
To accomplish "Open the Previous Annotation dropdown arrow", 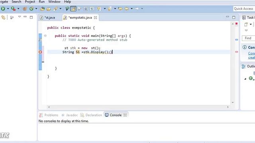I will point(115,9).
